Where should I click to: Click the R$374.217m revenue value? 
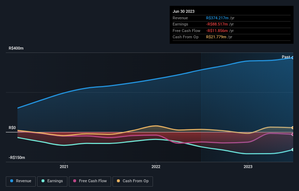click(217, 18)
